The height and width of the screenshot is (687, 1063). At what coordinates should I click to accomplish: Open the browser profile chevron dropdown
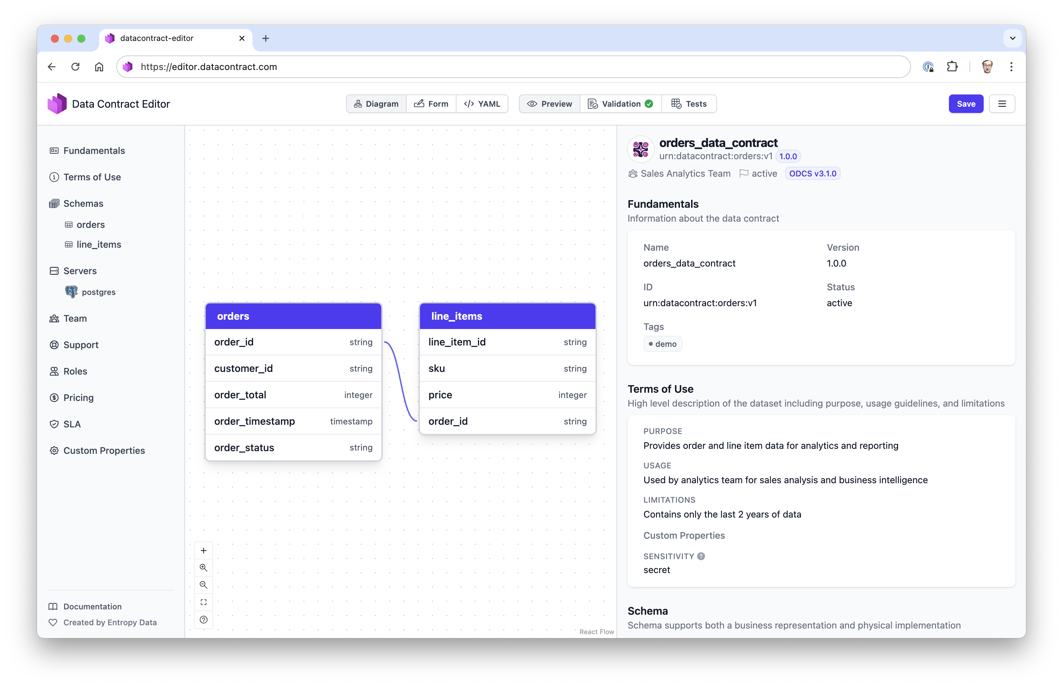pos(1012,38)
